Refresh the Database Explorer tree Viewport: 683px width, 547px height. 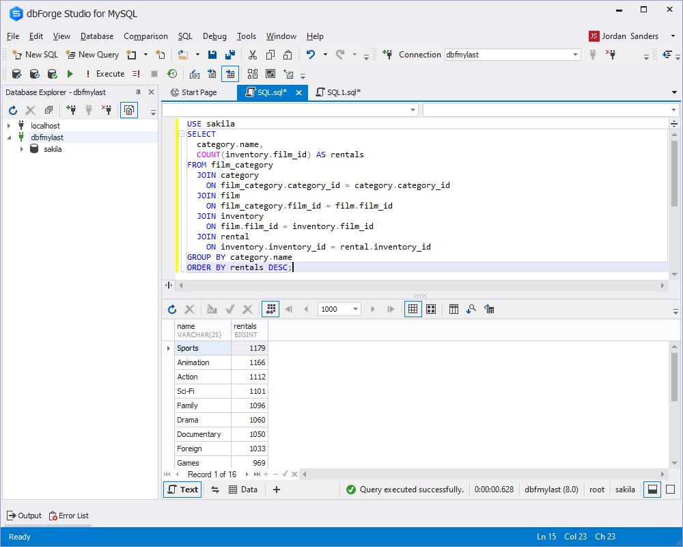point(12,110)
